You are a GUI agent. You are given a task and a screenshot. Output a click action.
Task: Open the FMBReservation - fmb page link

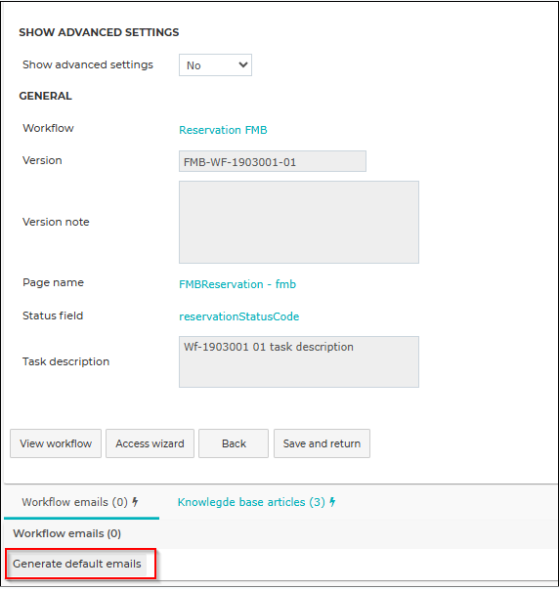coord(237,284)
